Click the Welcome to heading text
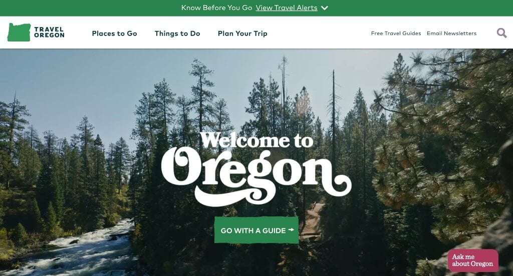The height and width of the screenshot is (276, 513). pyautogui.click(x=256, y=140)
